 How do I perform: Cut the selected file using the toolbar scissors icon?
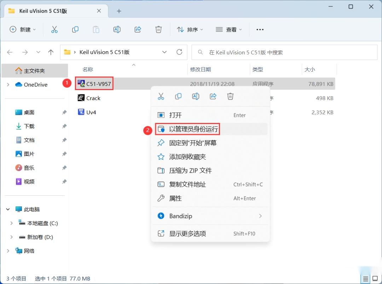54,29
